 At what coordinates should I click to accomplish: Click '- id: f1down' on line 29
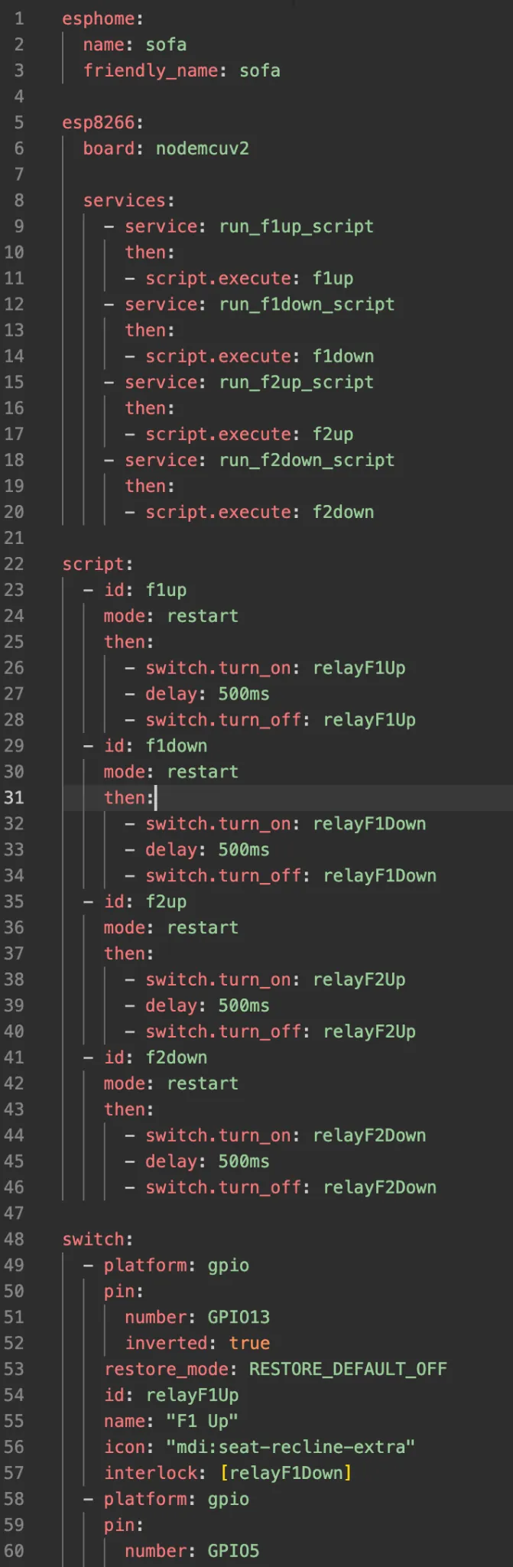tap(145, 747)
